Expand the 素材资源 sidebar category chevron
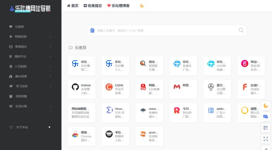Image resolution: width=272 pixels, height=150 pixels. [50, 76]
